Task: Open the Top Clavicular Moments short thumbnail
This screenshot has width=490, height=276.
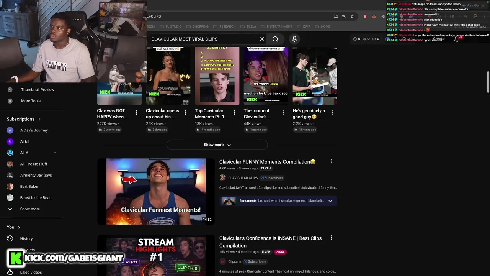Action: pos(217,76)
